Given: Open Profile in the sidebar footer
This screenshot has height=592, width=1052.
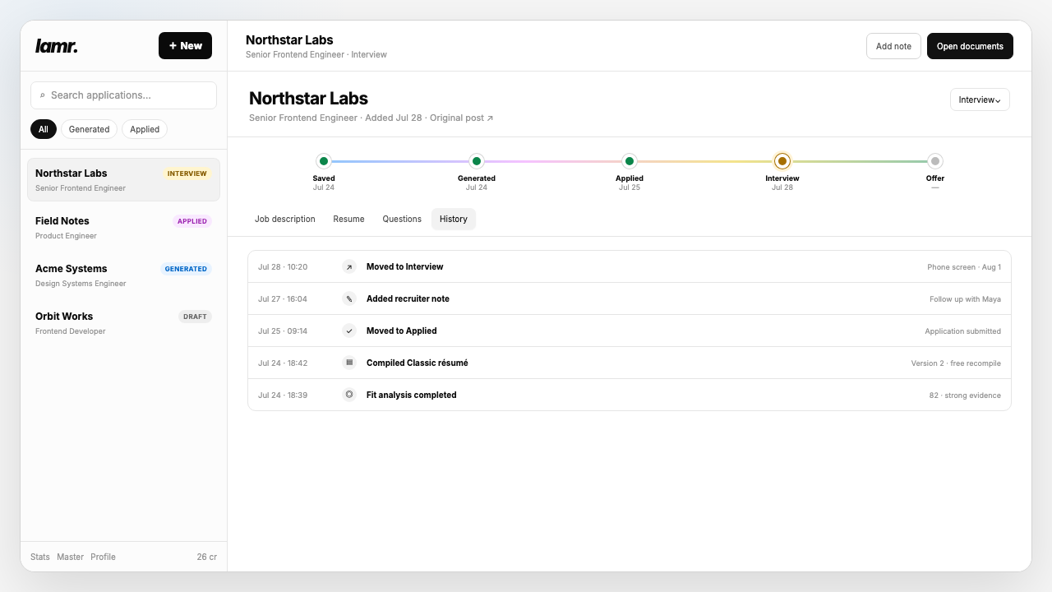Looking at the screenshot, I should pos(103,557).
